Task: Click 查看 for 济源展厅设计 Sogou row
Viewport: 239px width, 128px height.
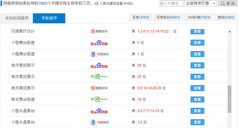Action: [x=197, y=31]
